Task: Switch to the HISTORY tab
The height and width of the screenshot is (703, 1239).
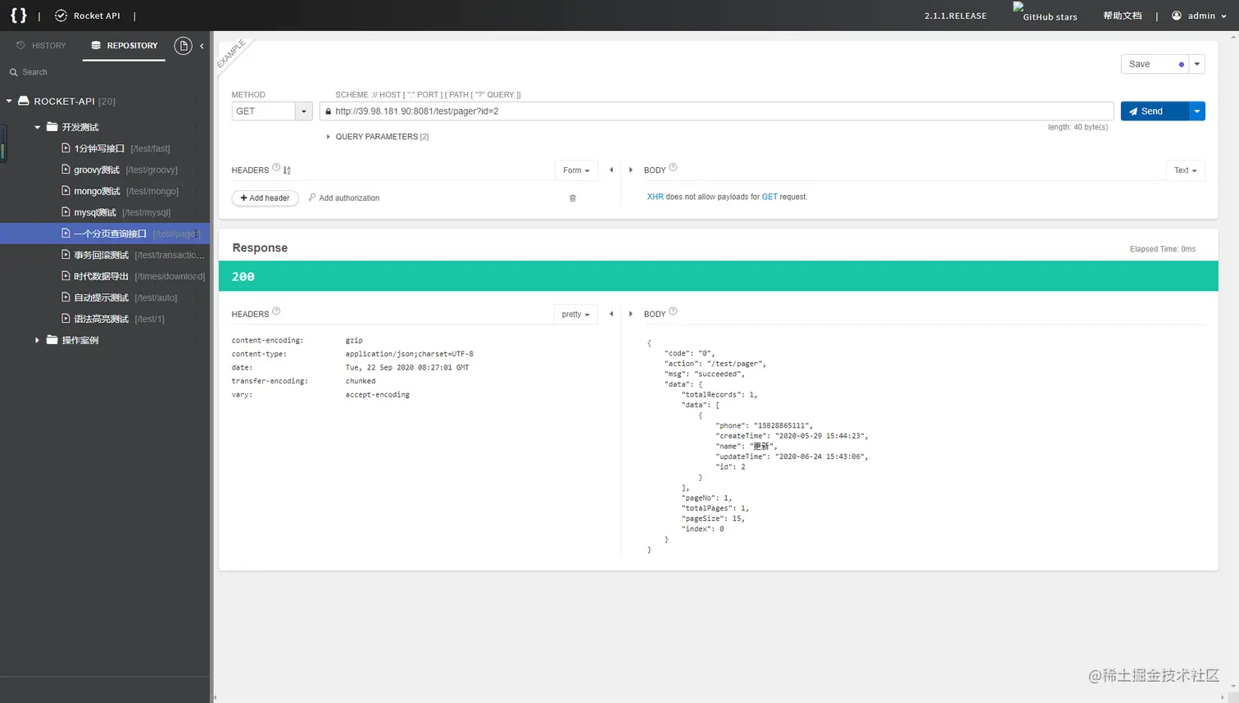Action: [x=41, y=45]
